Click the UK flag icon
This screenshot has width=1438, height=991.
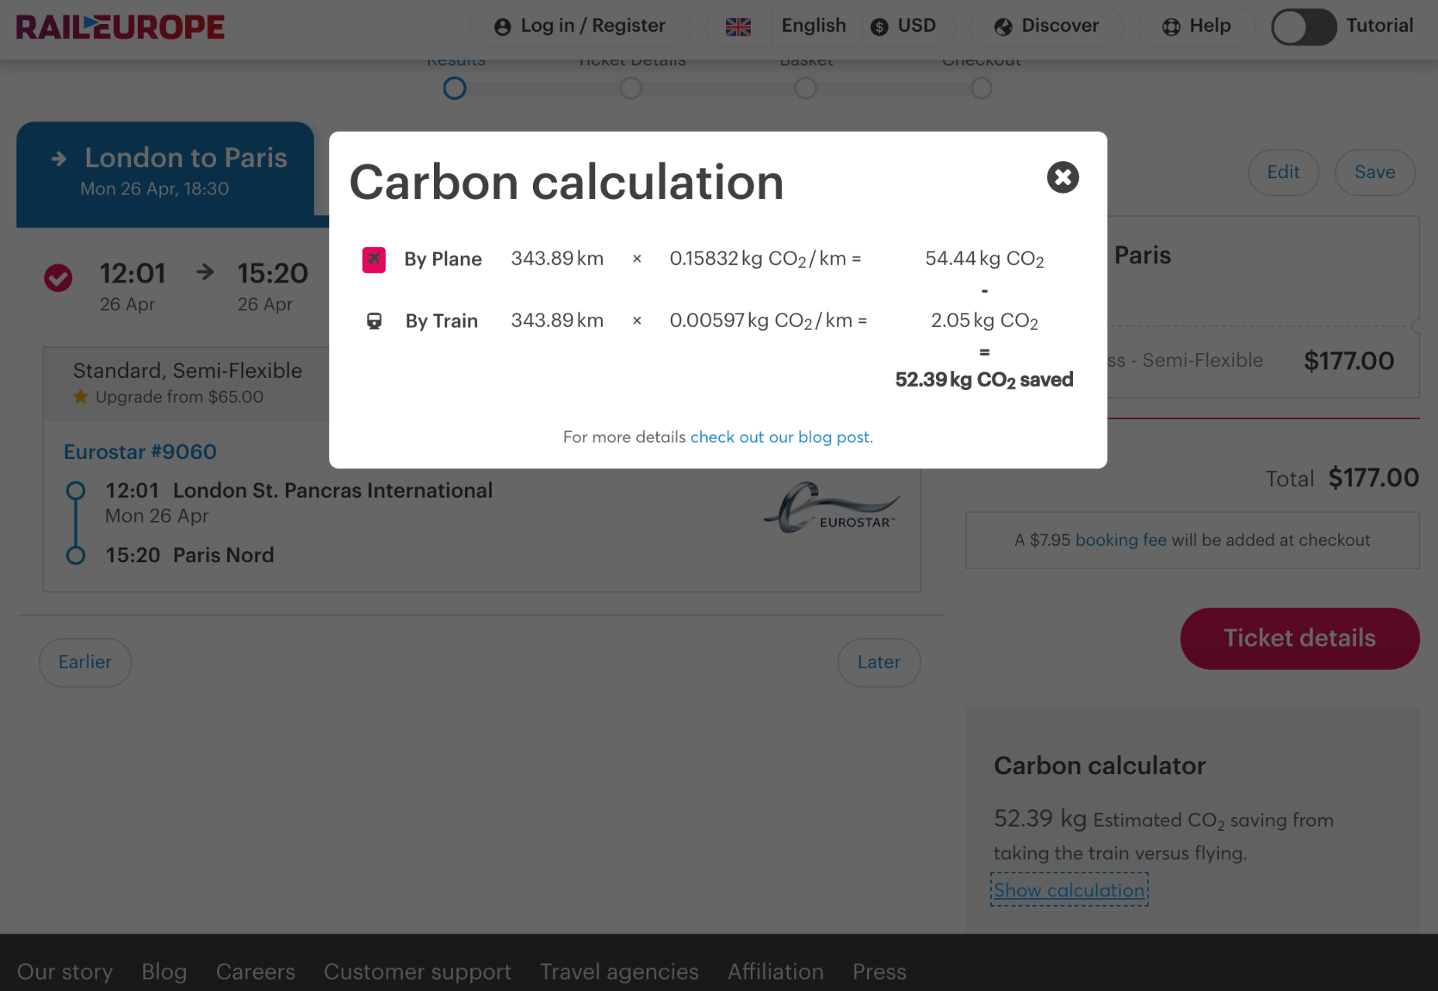(738, 27)
